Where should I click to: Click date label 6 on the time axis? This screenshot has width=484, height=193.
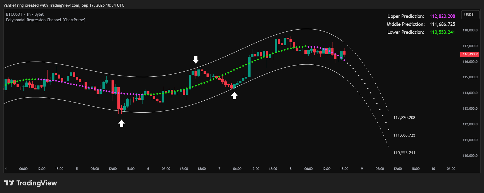(x=148, y=169)
